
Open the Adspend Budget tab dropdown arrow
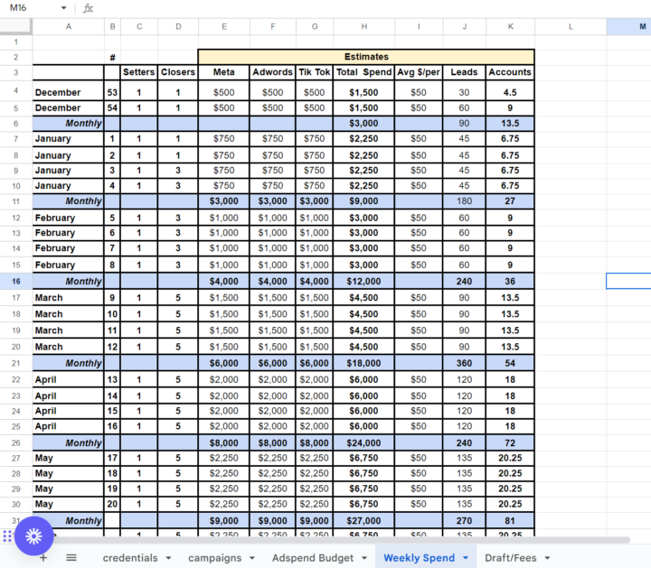(364, 558)
